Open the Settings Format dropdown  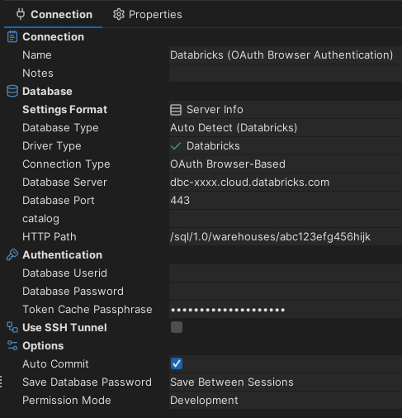point(286,110)
